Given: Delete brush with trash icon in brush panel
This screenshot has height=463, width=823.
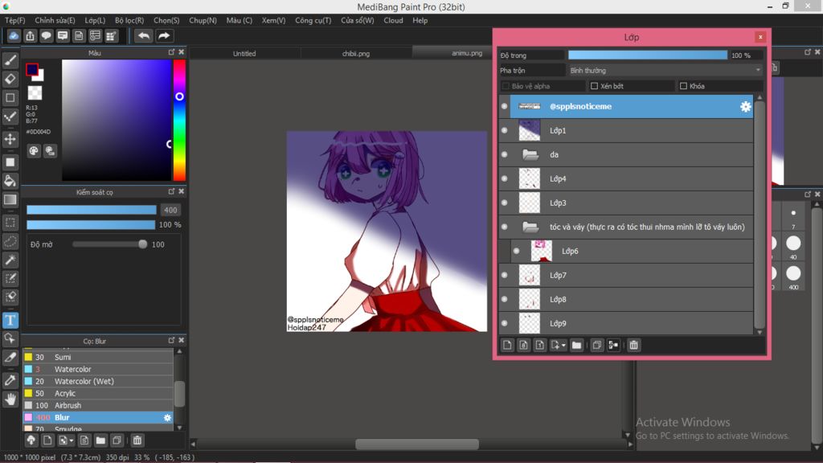Looking at the screenshot, I should click(x=137, y=440).
